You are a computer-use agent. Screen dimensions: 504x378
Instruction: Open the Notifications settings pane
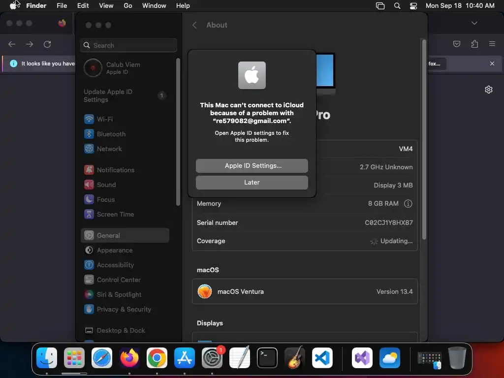pyautogui.click(x=125, y=170)
